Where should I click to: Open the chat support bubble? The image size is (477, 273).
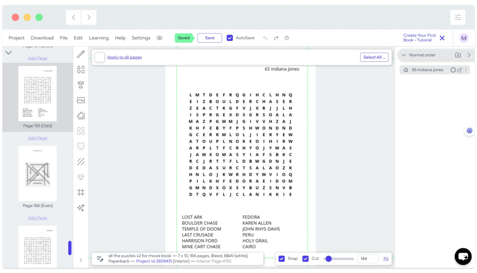click(x=463, y=257)
